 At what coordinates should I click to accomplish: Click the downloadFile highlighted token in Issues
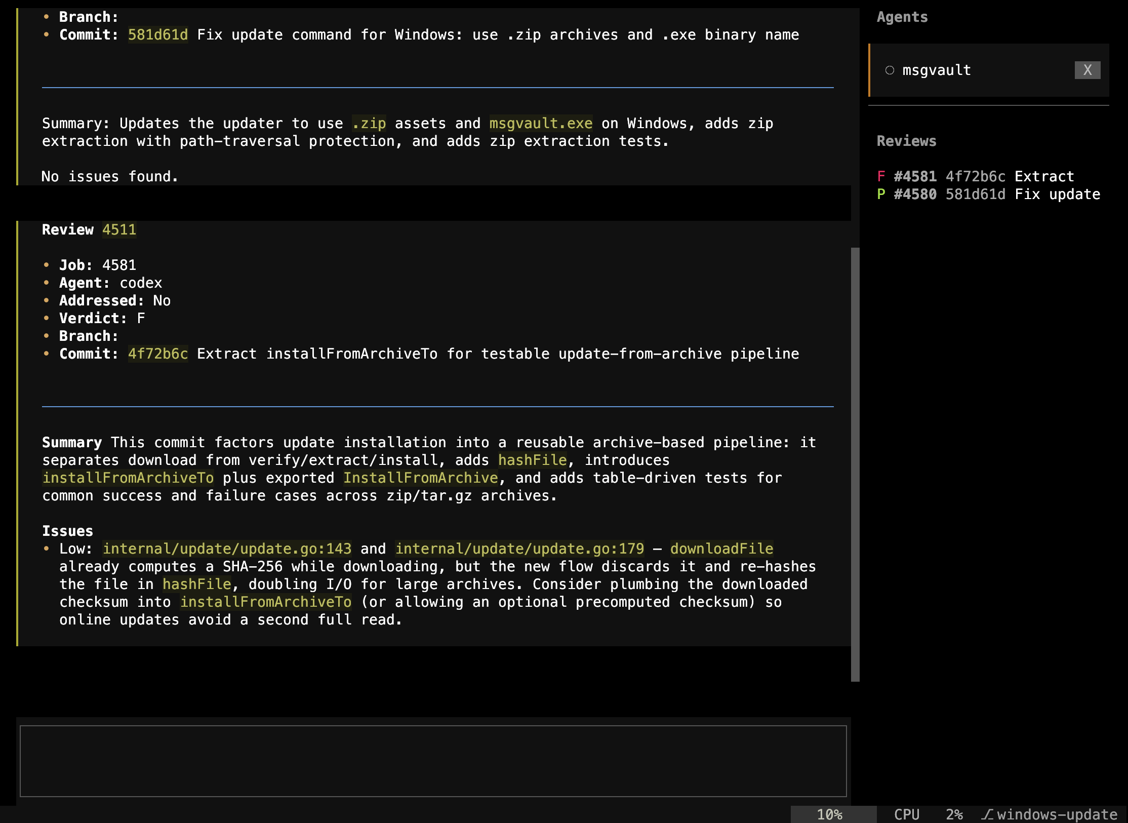pyautogui.click(x=721, y=548)
